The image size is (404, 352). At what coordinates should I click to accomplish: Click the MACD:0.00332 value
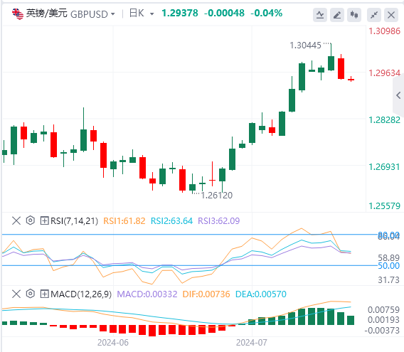(147, 294)
